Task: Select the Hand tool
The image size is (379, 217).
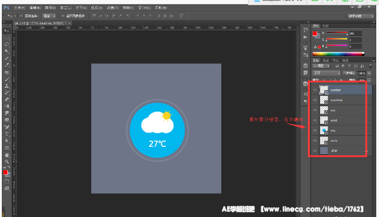Action: pyautogui.click(x=7, y=154)
